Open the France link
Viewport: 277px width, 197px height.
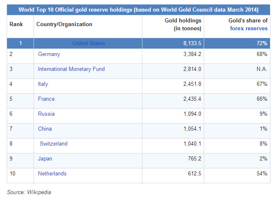click(46, 99)
